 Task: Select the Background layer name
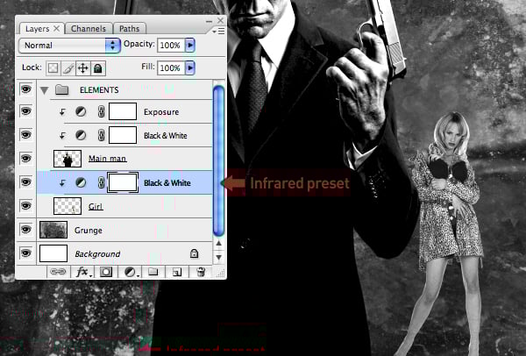coord(97,254)
